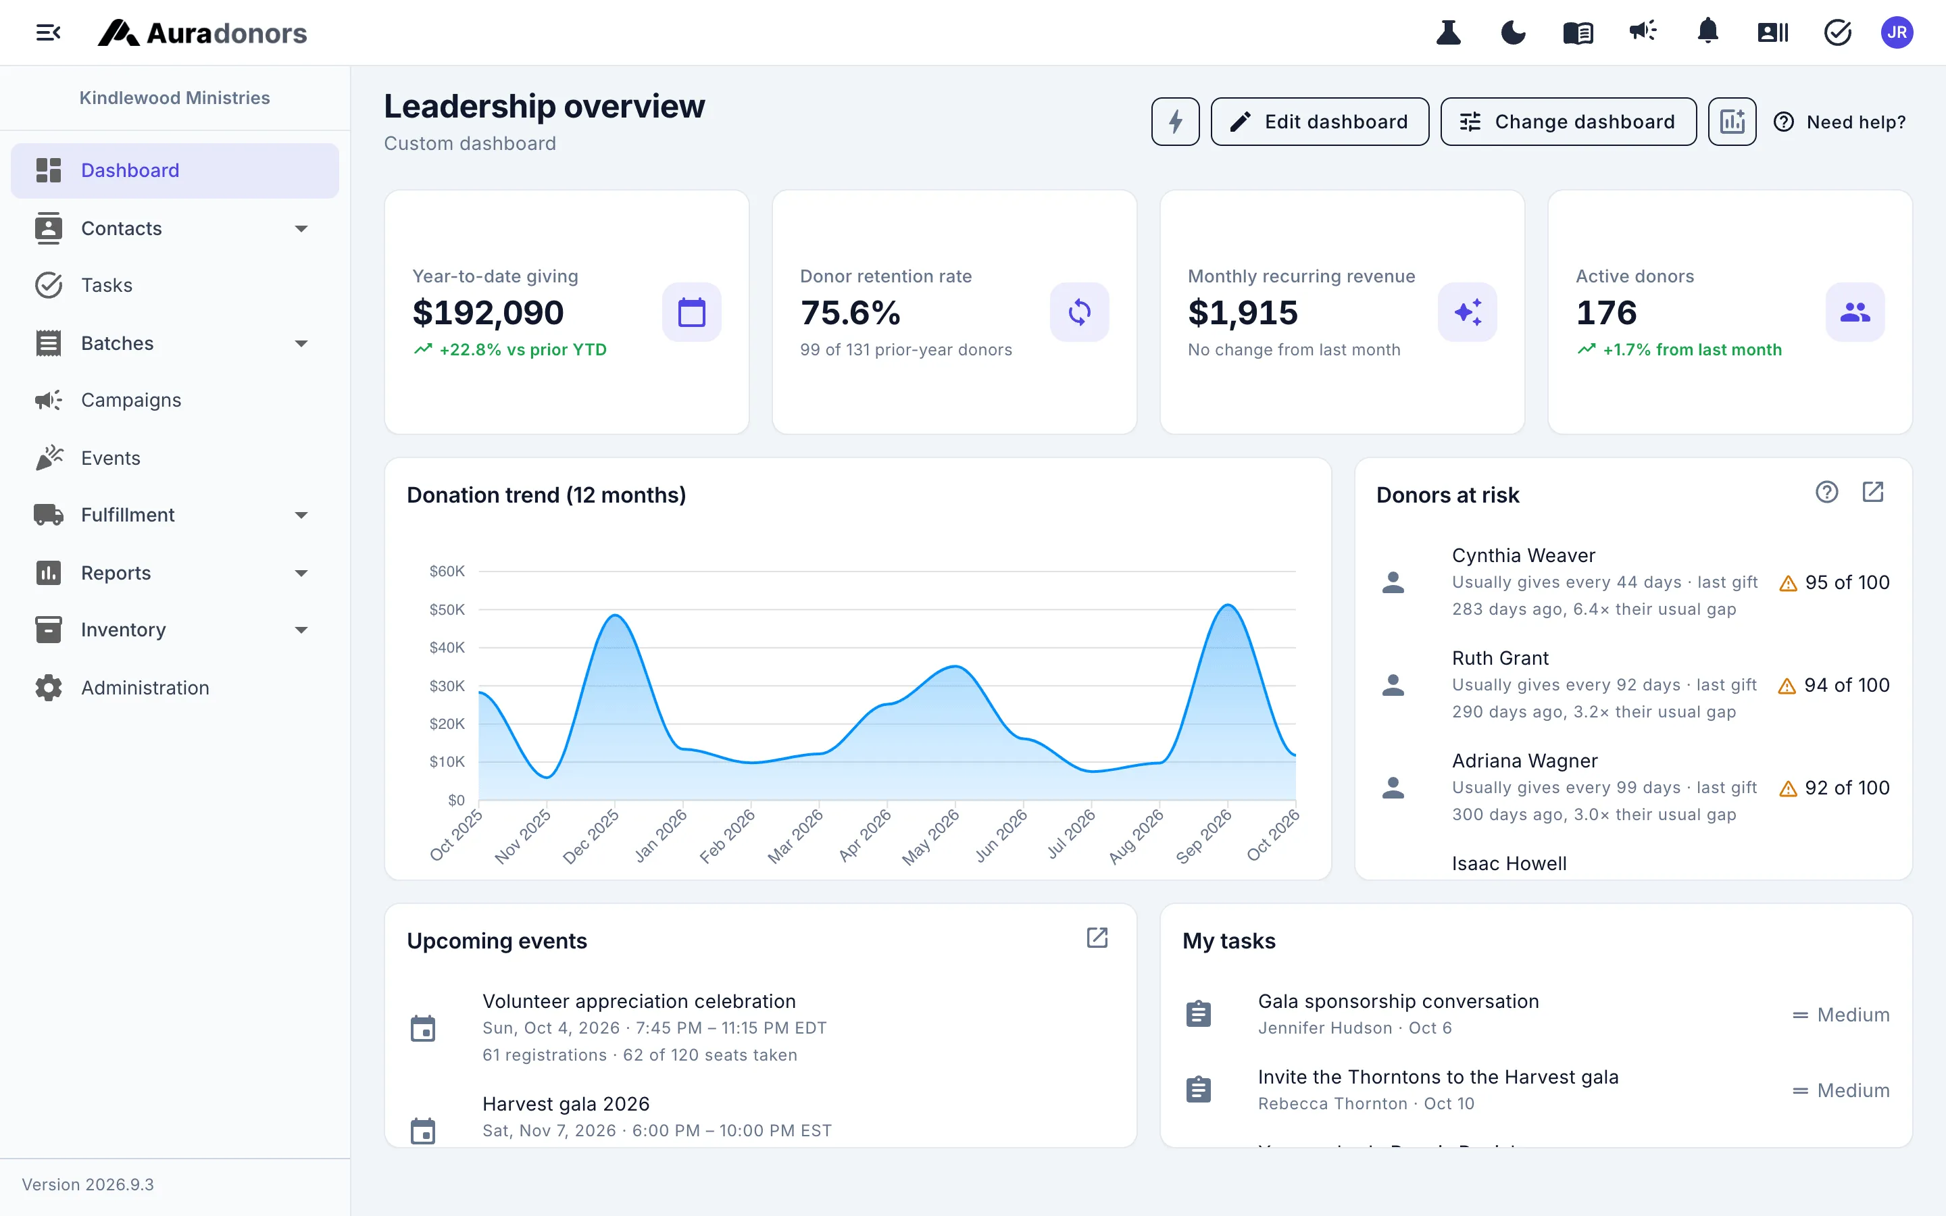Open Tasks in the sidebar
Image resolution: width=1946 pixels, height=1216 pixels.
[x=174, y=284]
